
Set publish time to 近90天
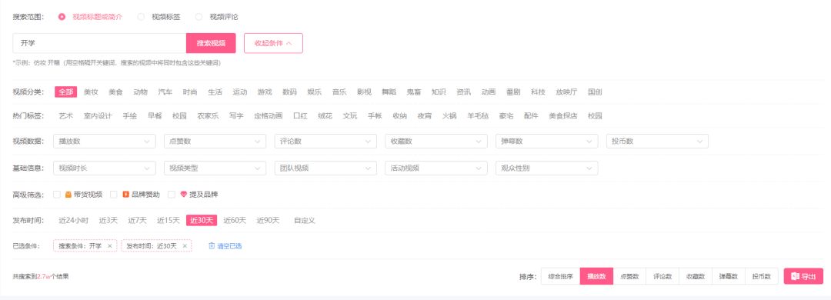point(269,221)
